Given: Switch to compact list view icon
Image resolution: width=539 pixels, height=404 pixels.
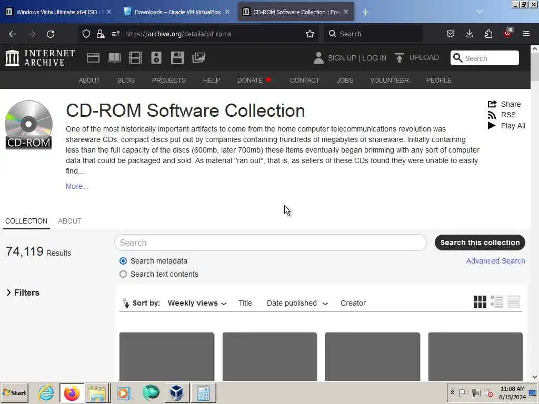Looking at the screenshot, I should 514,302.
